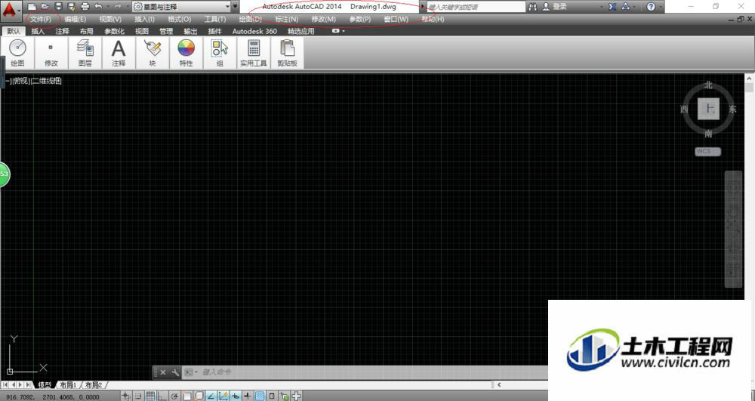Click the ViewCube 东 (East) compass label
755x401 pixels.
[x=732, y=110]
